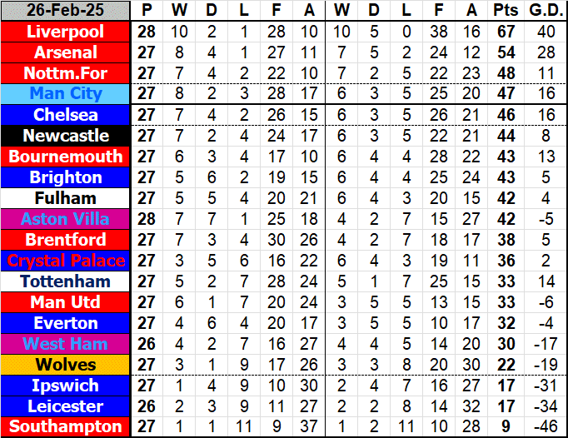This screenshot has height=438, width=568.
Task: Select the Arsenal team name
Action: [66, 52]
